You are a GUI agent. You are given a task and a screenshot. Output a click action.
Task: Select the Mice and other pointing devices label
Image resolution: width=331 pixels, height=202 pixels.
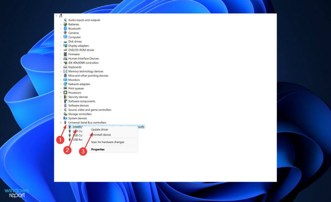click(x=88, y=76)
